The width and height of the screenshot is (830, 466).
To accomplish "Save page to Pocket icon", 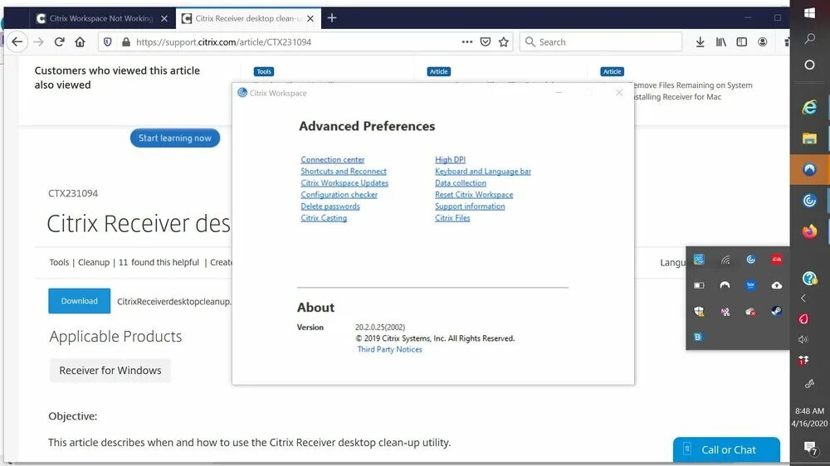I will (x=486, y=41).
